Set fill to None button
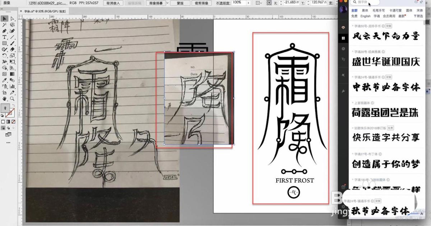 [x=13, y=121]
